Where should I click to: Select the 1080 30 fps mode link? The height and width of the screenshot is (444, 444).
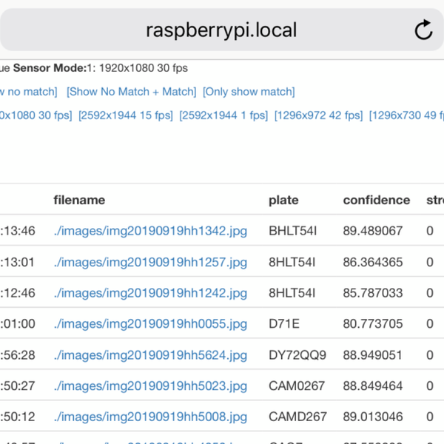(x=36, y=115)
